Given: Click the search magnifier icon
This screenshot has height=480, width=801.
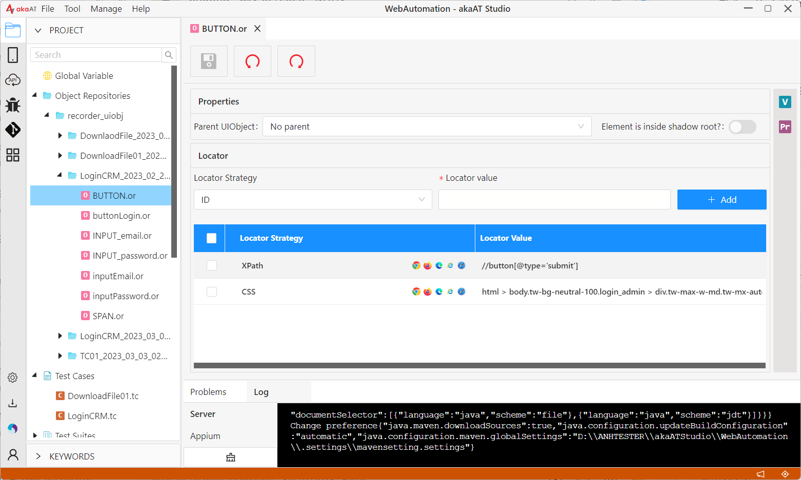Looking at the screenshot, I should coord(169,55).
